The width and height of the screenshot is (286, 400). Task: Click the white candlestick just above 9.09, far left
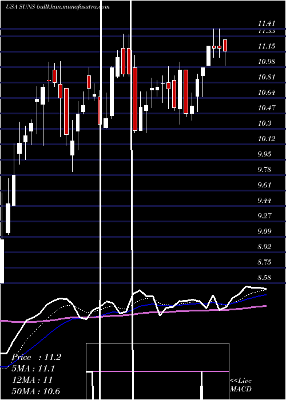tap(8, 218)
